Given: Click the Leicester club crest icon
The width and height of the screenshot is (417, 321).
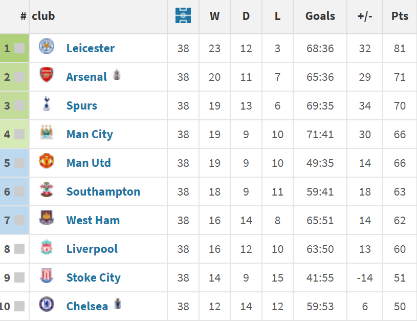Looking at the screenshot, I should (x=47, y=47).
